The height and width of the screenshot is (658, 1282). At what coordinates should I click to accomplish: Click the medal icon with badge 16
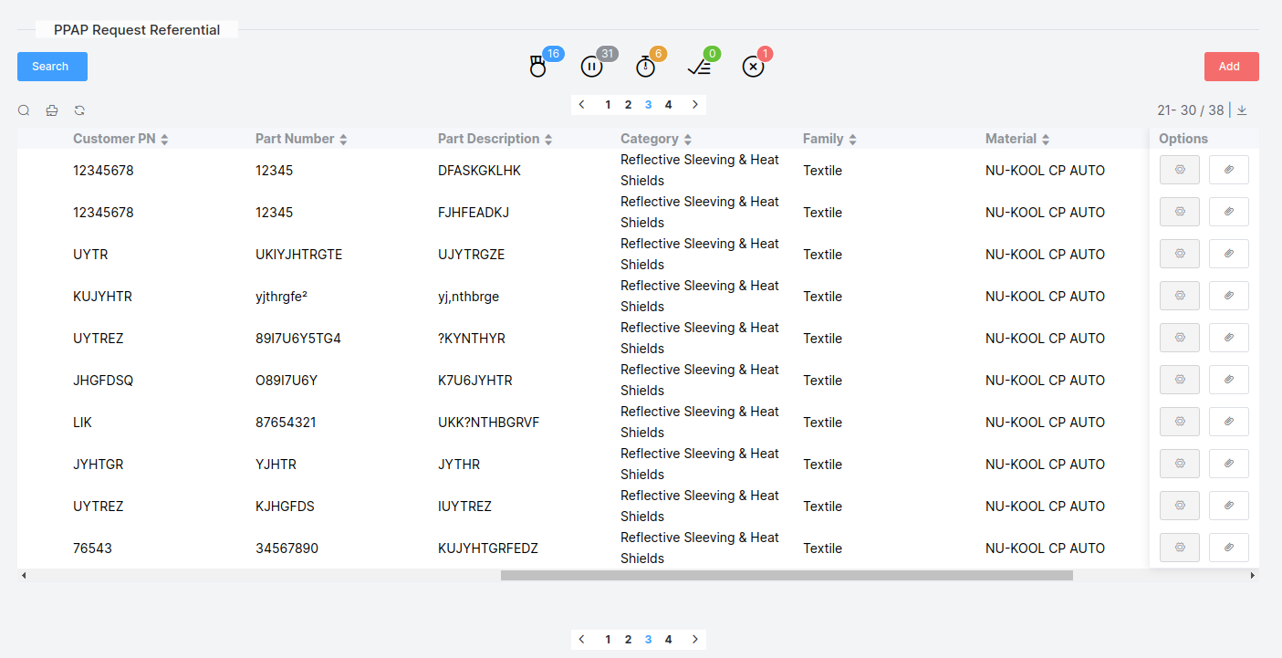[x=538, y=67]
